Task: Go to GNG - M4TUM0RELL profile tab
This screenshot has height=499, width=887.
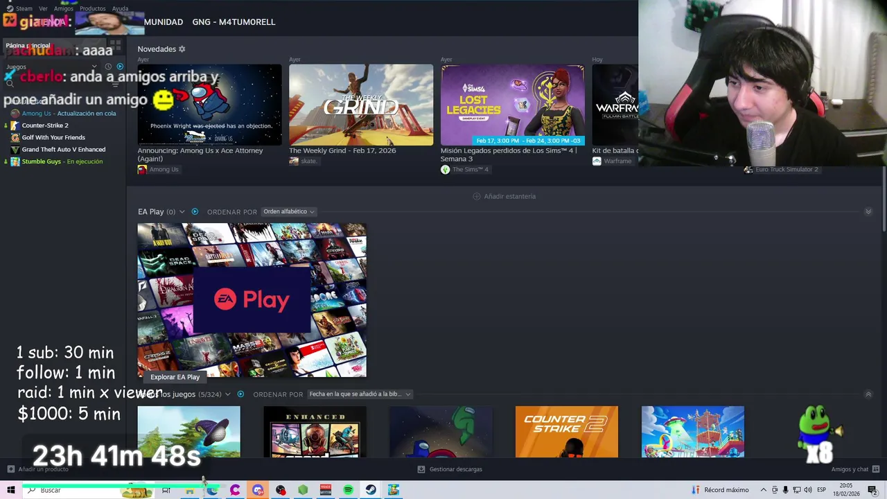Action: pos(234,22)
